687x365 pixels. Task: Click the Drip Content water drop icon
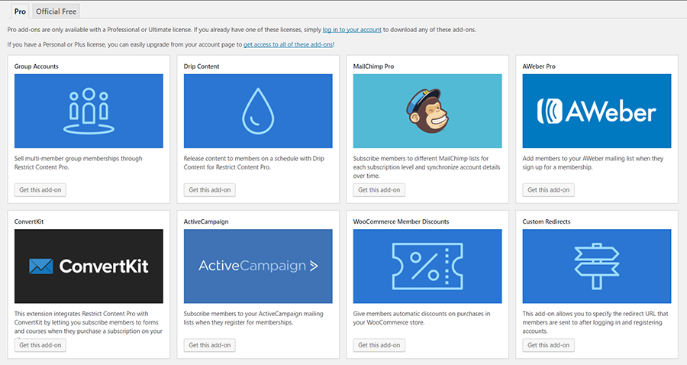point(258,111)
